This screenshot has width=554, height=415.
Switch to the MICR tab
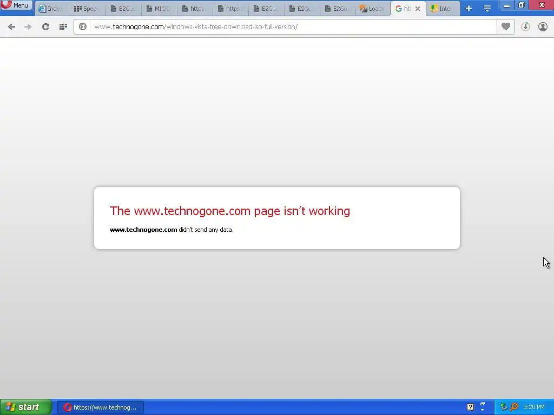[160, 9]
